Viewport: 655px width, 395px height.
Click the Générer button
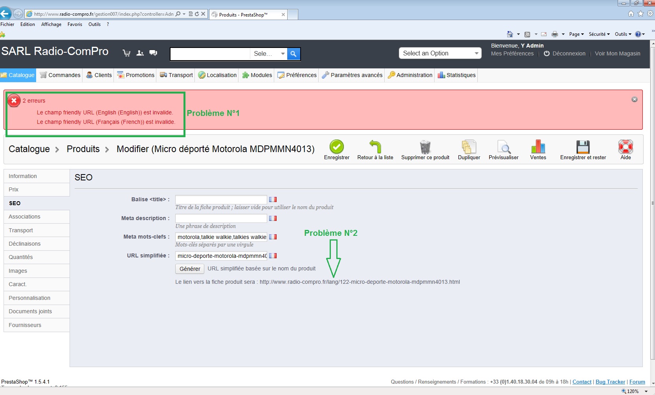pyautogui.click(x=190, y=269)
